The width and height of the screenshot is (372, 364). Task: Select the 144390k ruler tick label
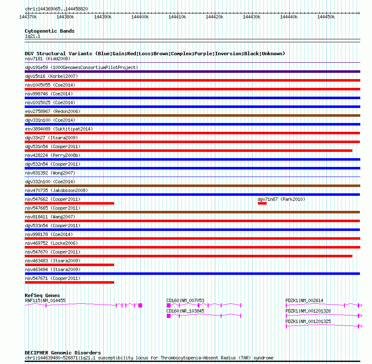103,17
